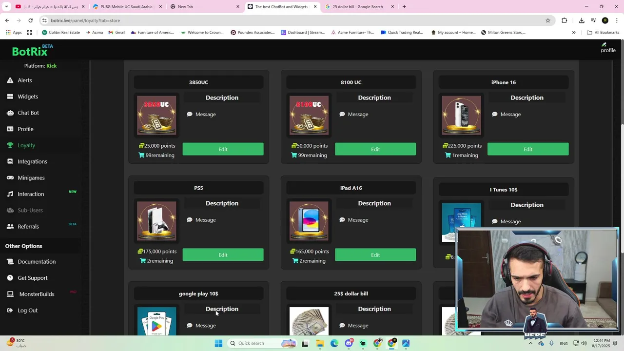
Task: Open browser downloads icon
Action: 582,20
